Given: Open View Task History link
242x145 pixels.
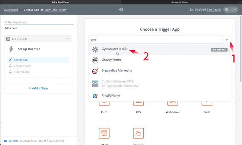Looking at the screenshot, I should 55,10.
